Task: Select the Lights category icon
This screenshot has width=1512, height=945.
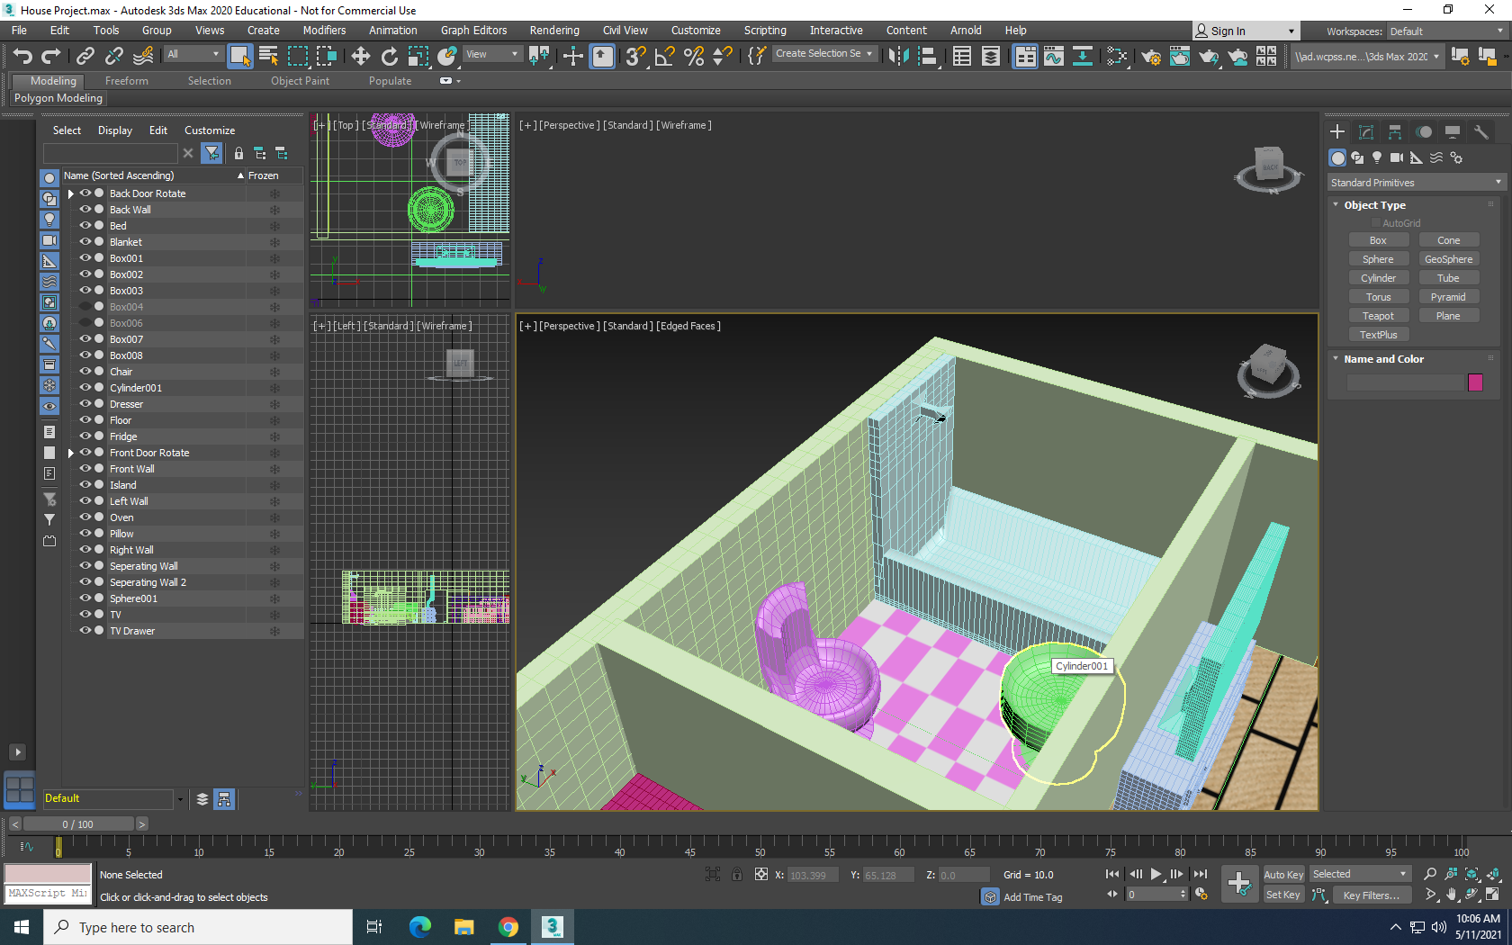Action: [x=1377, y=157]
